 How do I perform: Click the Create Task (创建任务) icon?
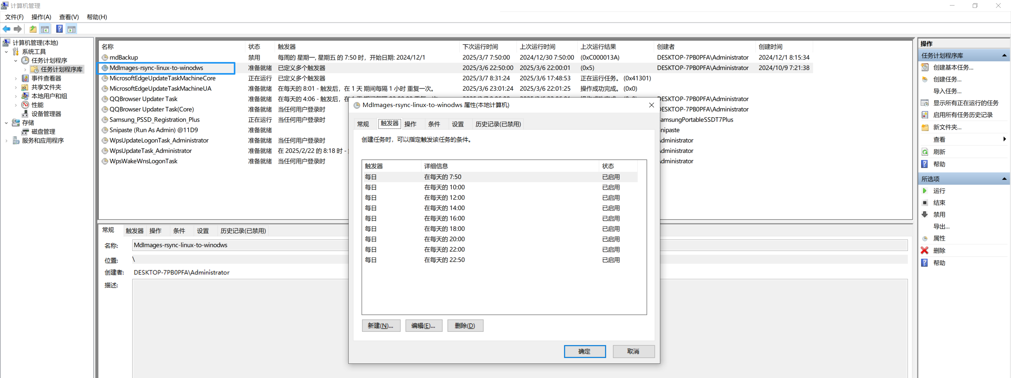pyautogui.click(x=925, y=79)
